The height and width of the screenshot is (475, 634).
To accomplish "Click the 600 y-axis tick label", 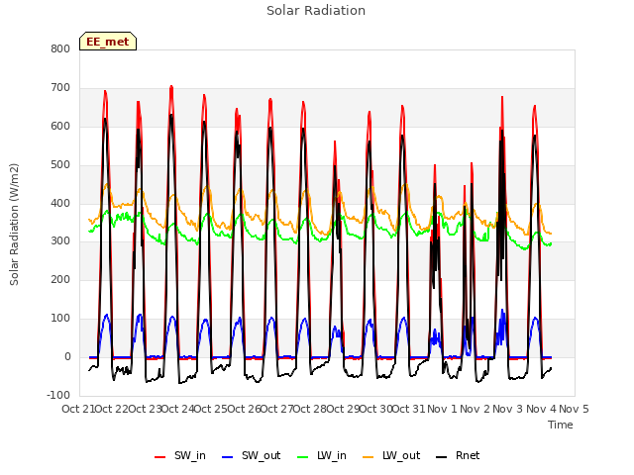I will (x=60, y=126).
